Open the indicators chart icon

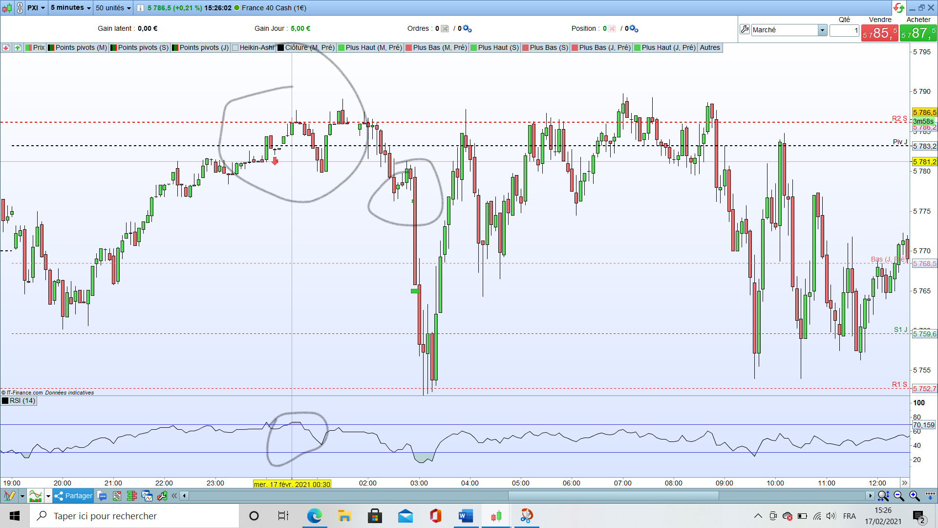point(35,496)
